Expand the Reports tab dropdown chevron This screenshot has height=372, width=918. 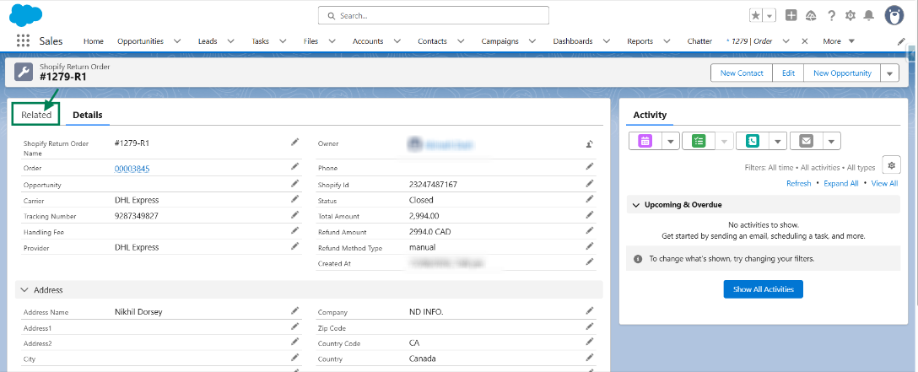tap(667, 41)
